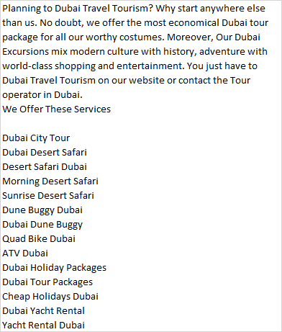The image size is (282, 332).
Task: Place cursor on 'Dubai Holiday Packages'
Action: pos(55,268)
